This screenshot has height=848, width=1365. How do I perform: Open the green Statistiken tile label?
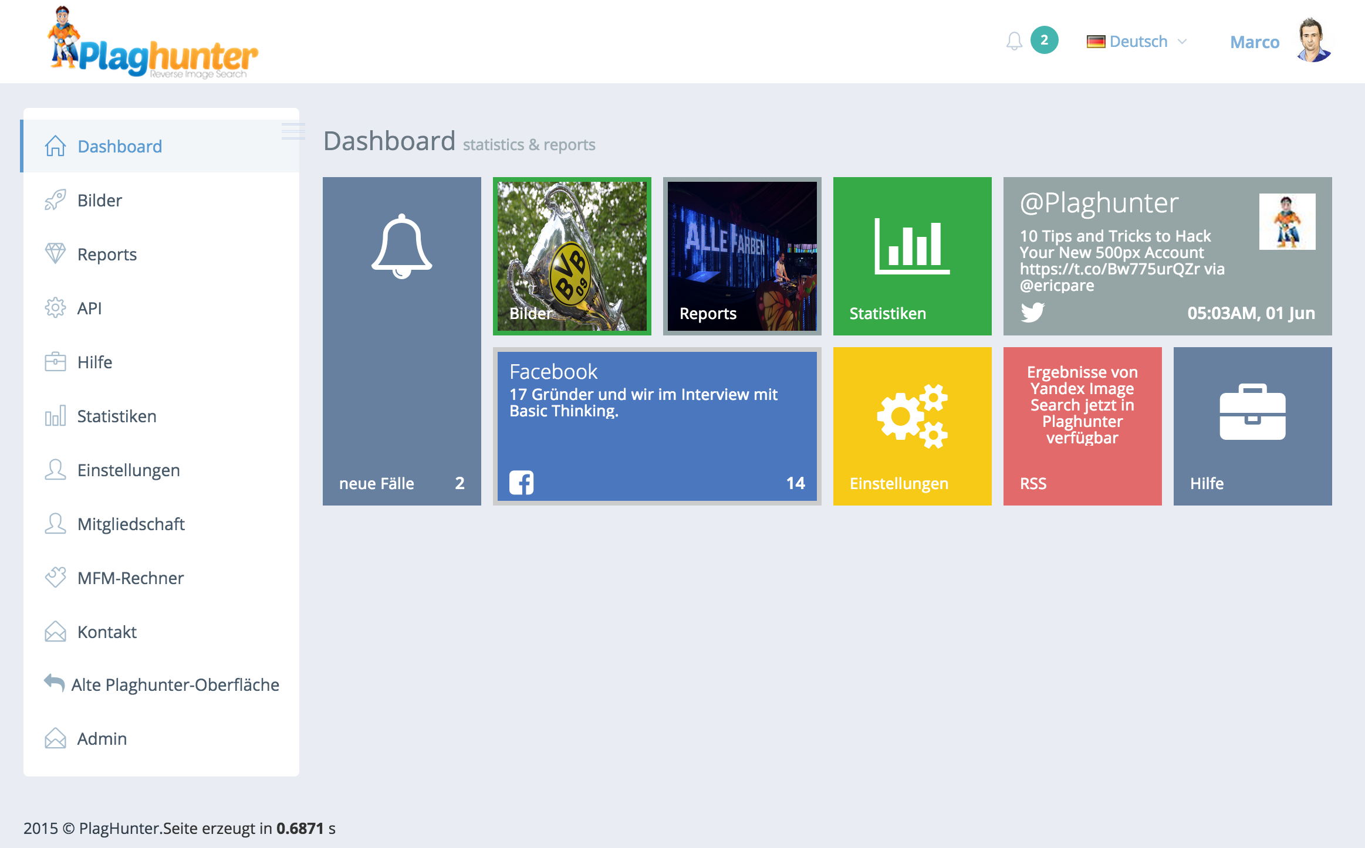tap(888, 313)
